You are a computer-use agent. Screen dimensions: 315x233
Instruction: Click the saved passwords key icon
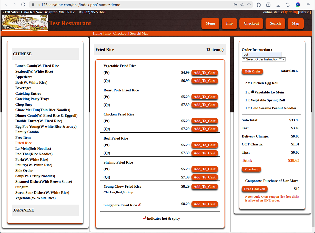[235, 5]
